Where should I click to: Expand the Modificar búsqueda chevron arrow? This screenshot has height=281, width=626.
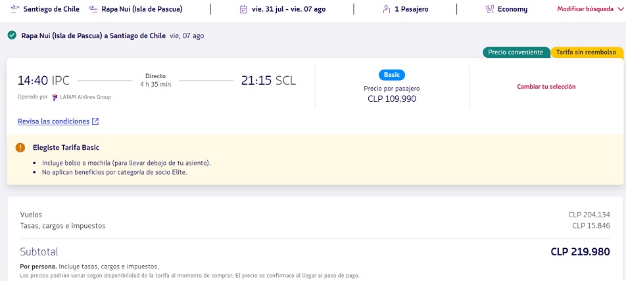point(621,9)
